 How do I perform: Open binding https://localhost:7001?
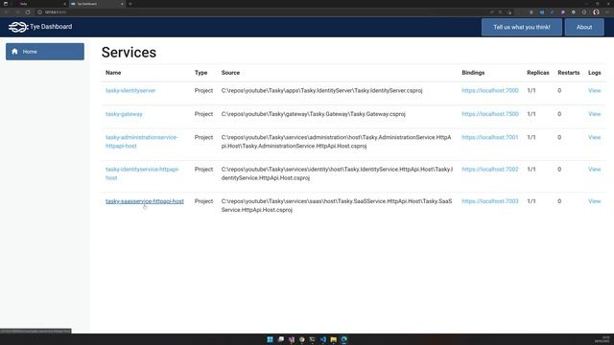click(490, 137)
